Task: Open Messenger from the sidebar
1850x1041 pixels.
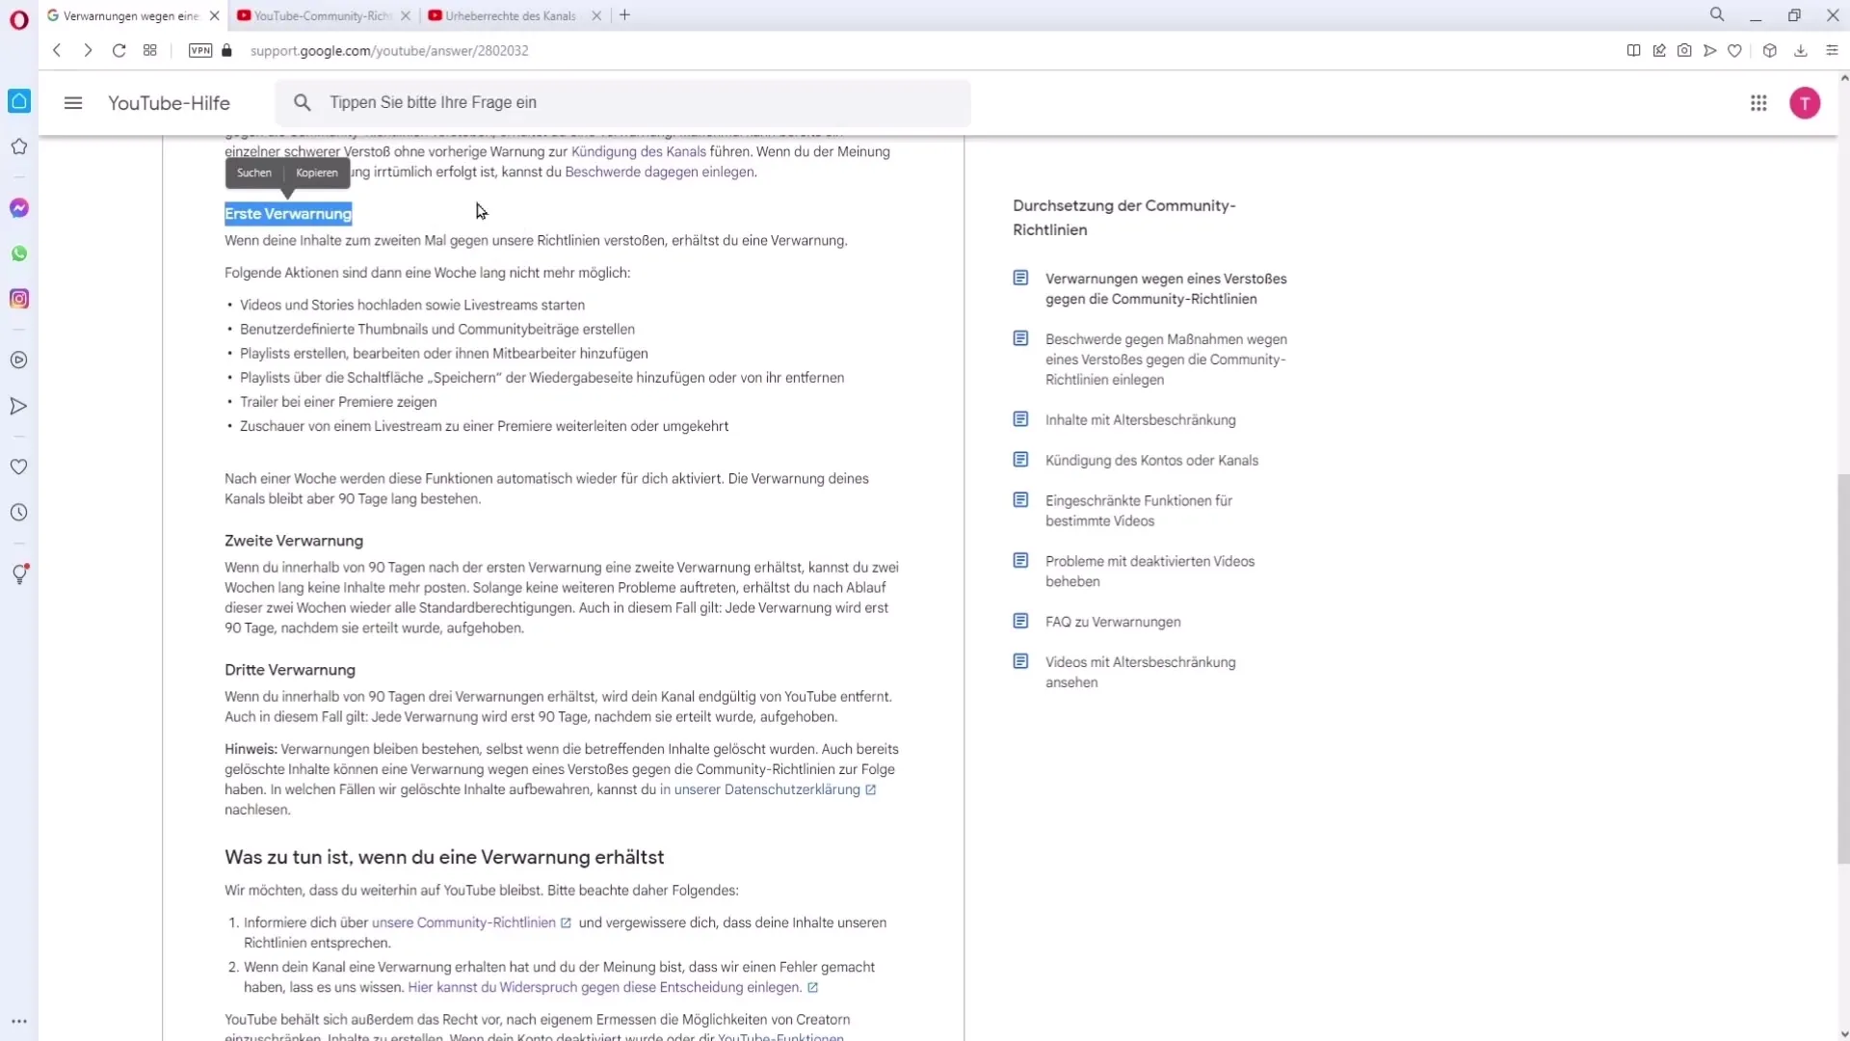Action: (19, 208)
